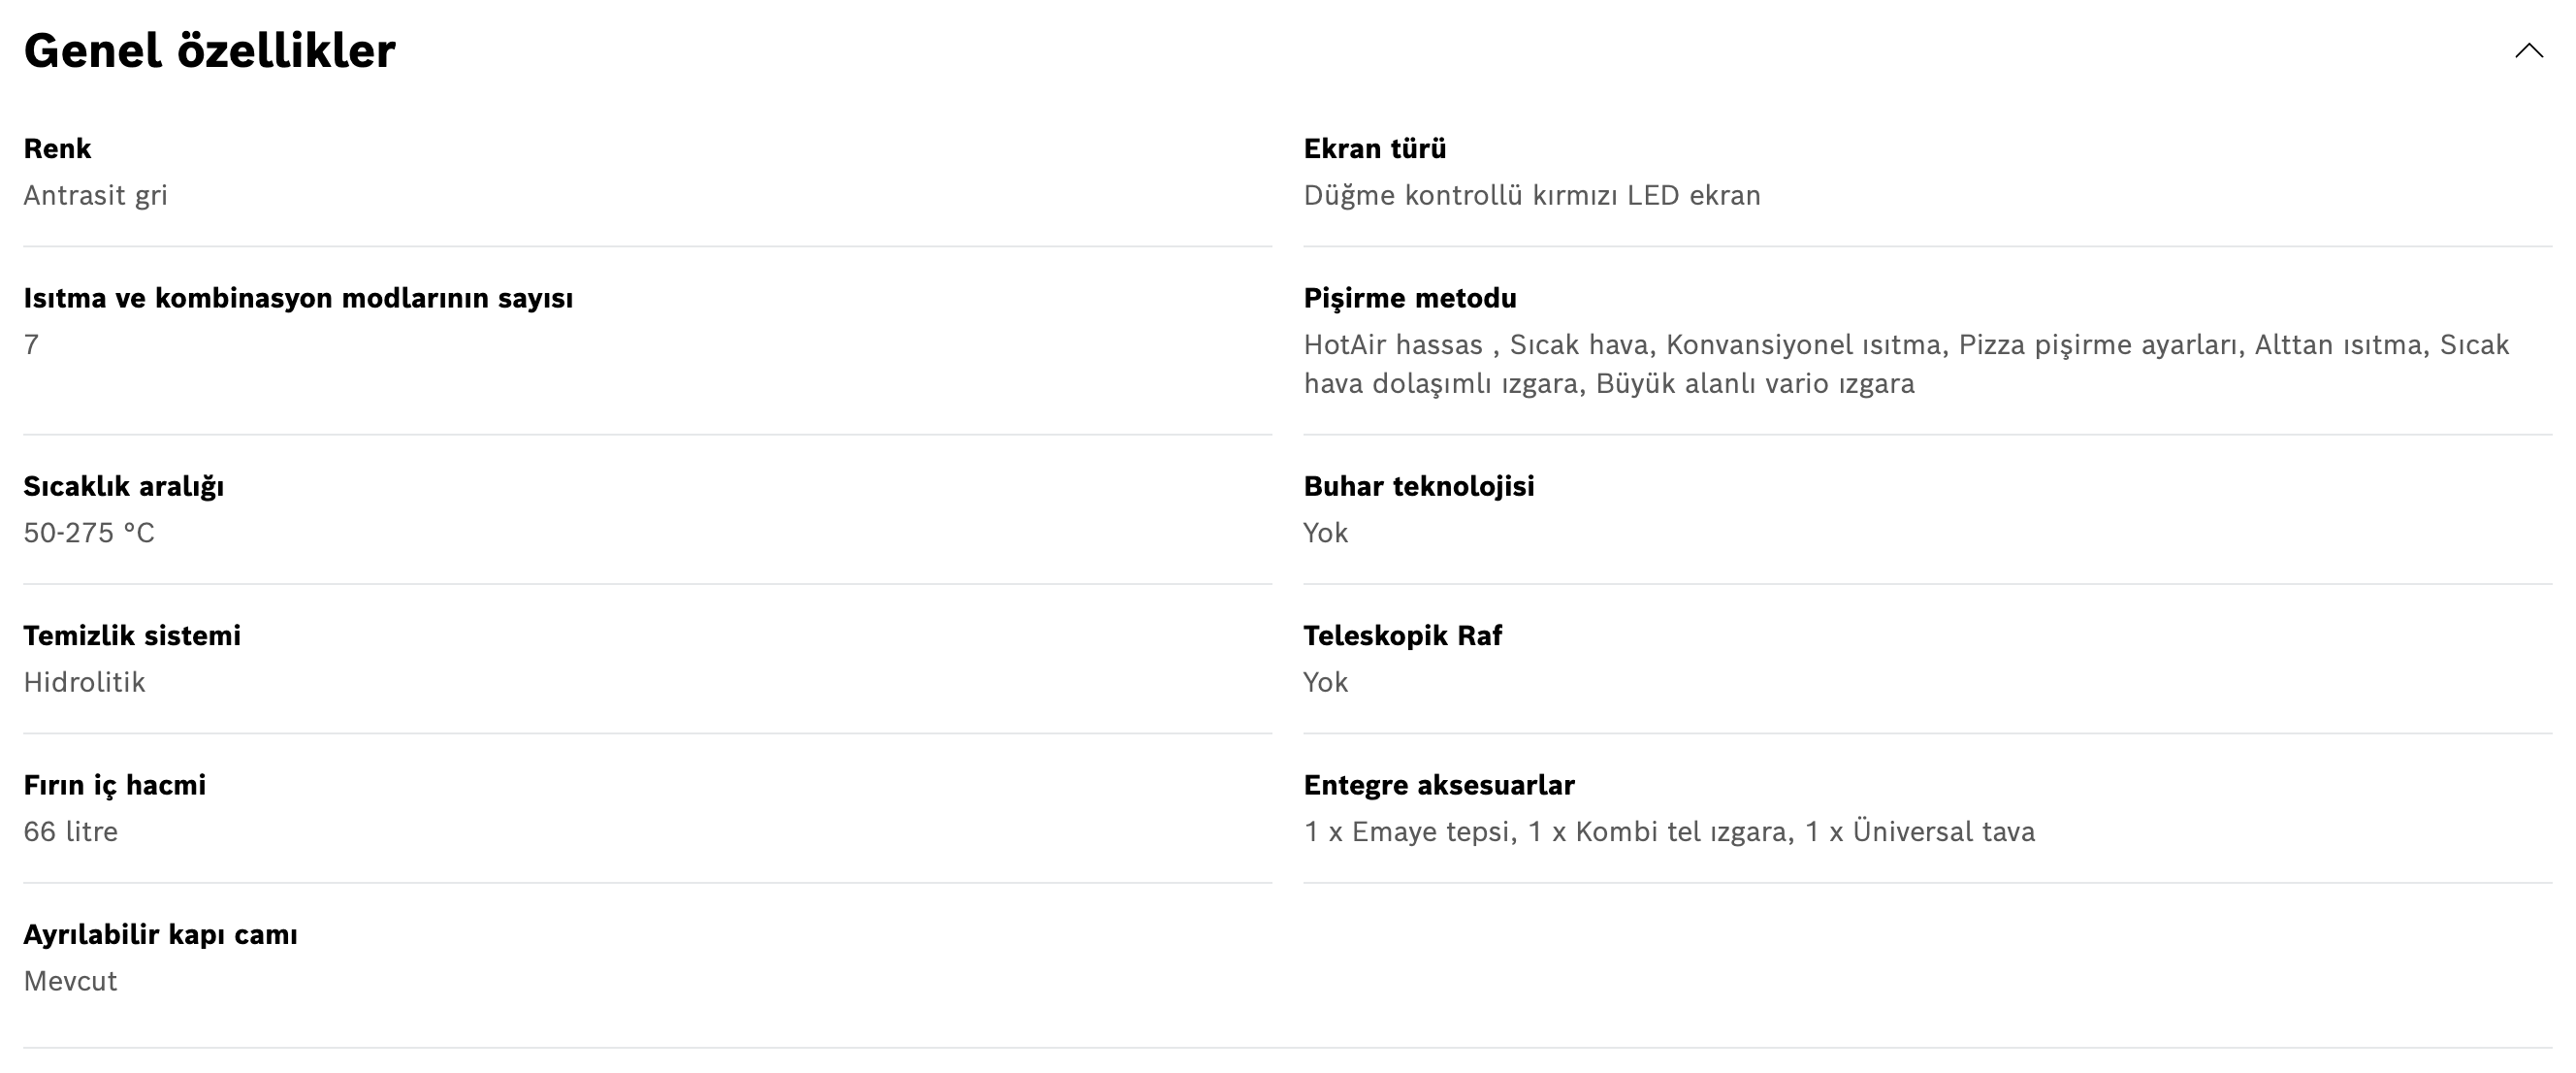This screenshot has width=2576, height=1073.
Task: Click the Hidrolitik value
Action: point(84,682)
